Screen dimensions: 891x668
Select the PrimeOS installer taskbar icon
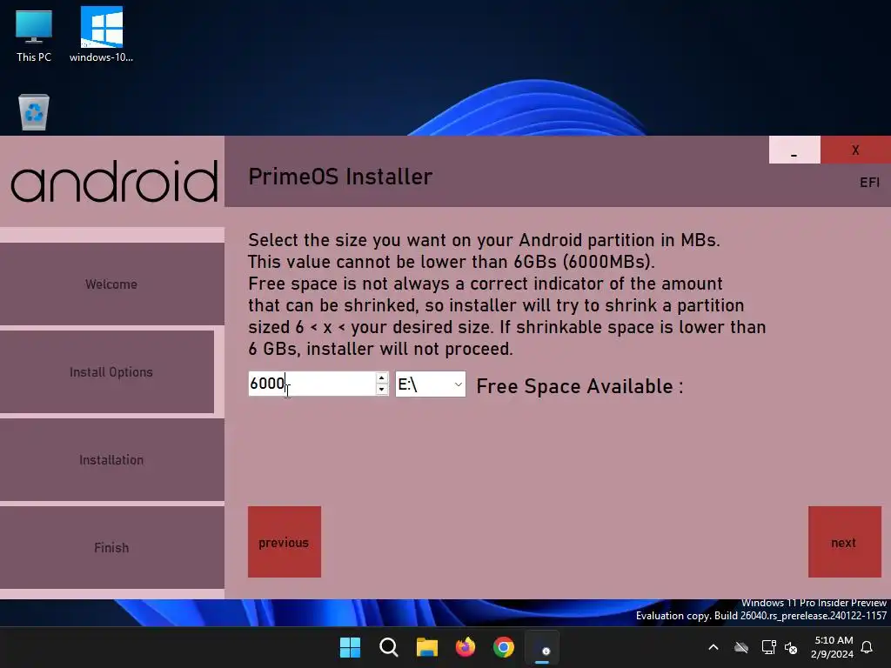(542, 647)
